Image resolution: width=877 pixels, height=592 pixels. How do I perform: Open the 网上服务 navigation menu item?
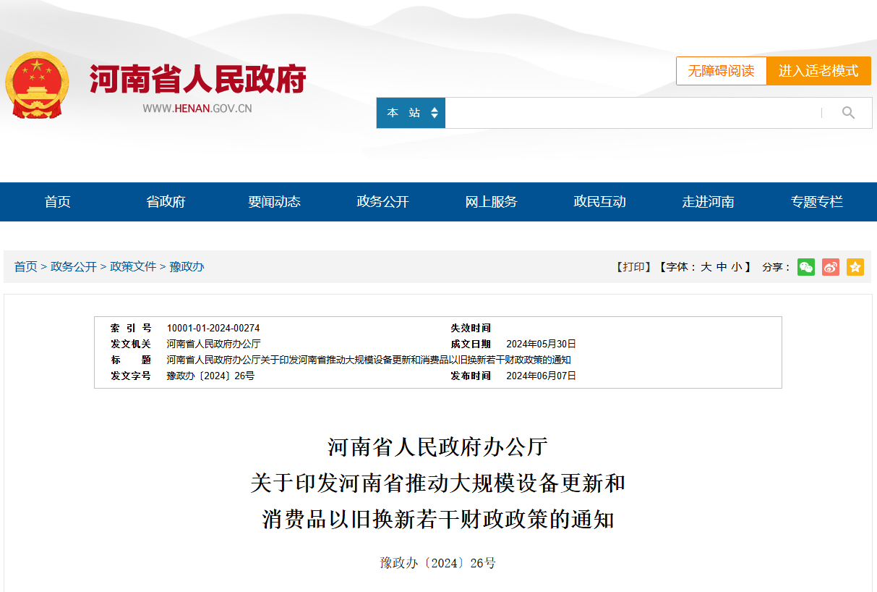click(492, 202)
